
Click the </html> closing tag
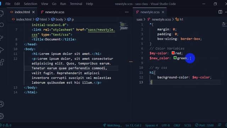(x=31, y=92)
